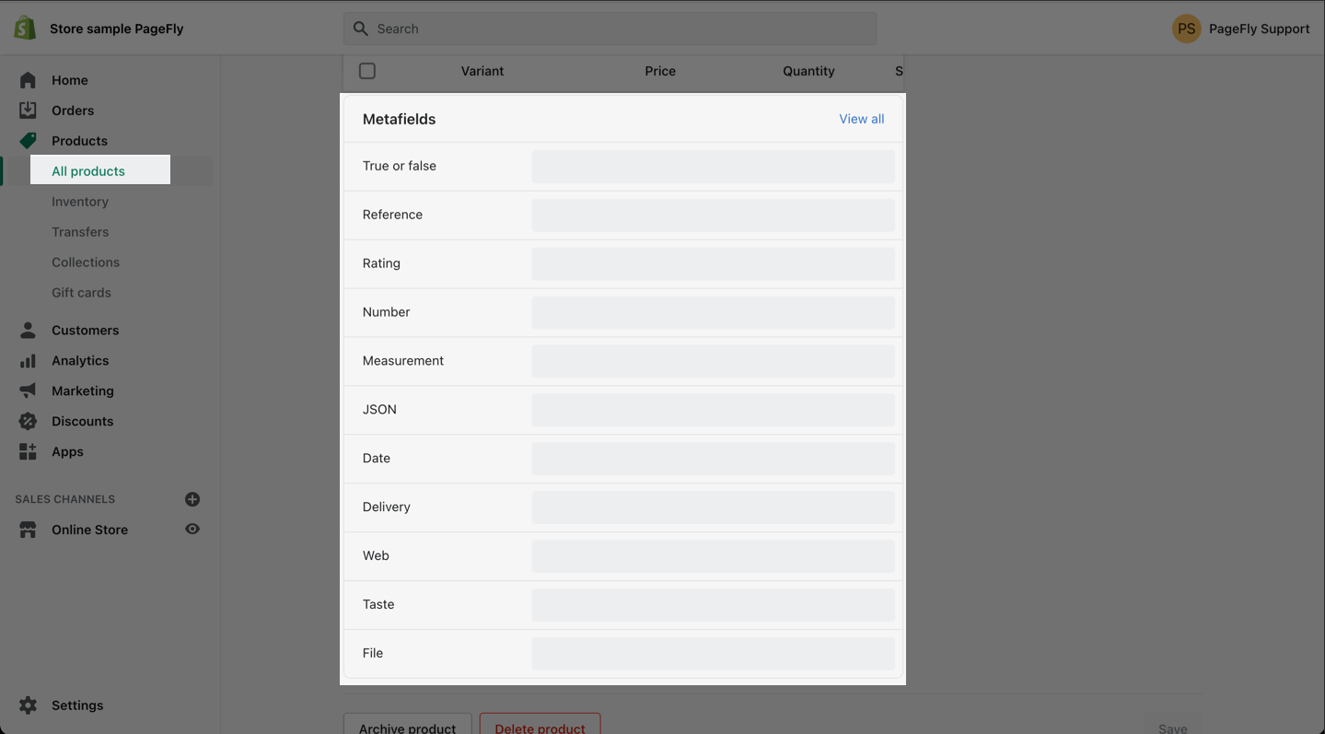Click the Price column header
The image size is (1325, 734).
coord(660,71)
